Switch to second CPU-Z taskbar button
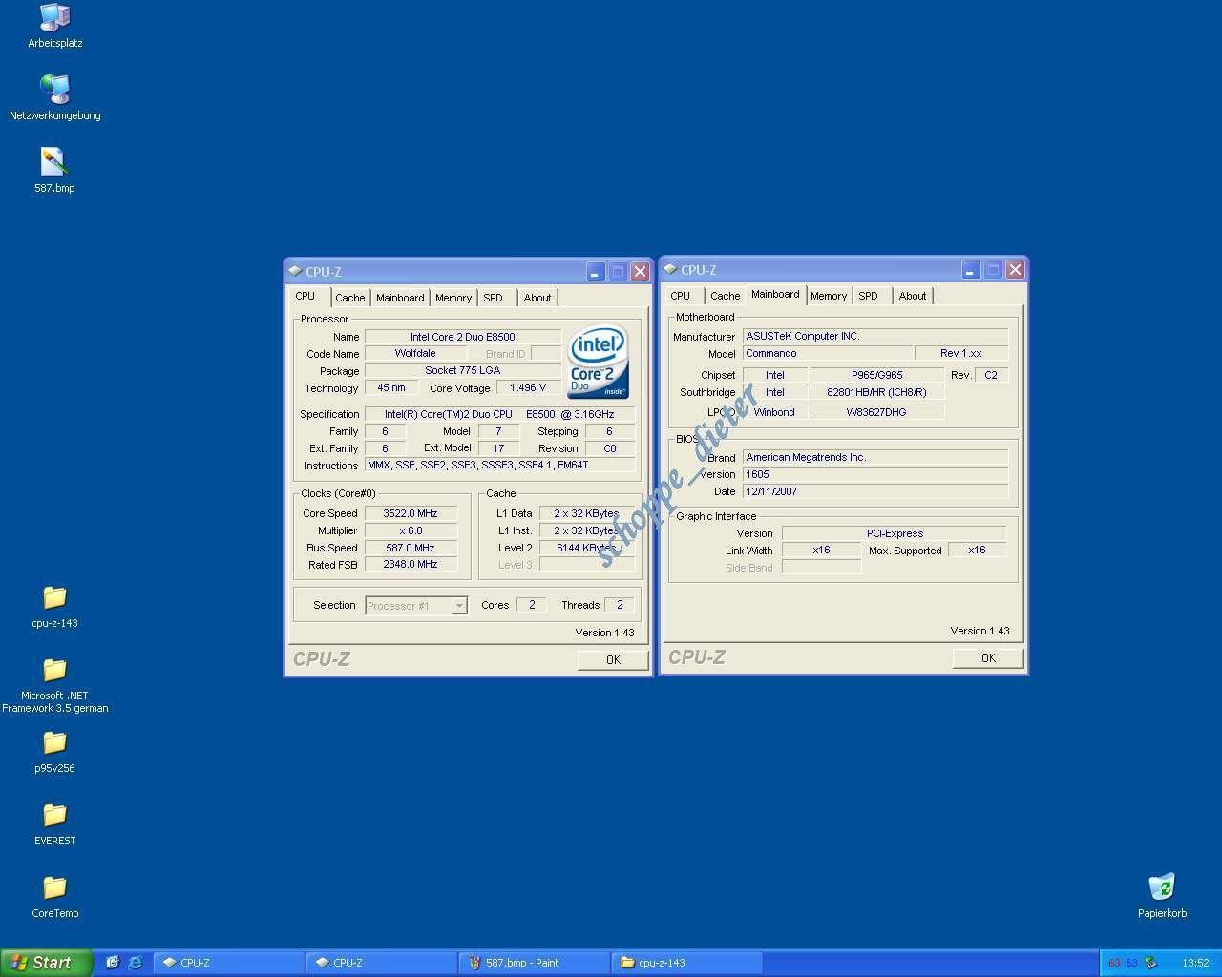Viewport: 1222px width, 977px height. point(382,963)
